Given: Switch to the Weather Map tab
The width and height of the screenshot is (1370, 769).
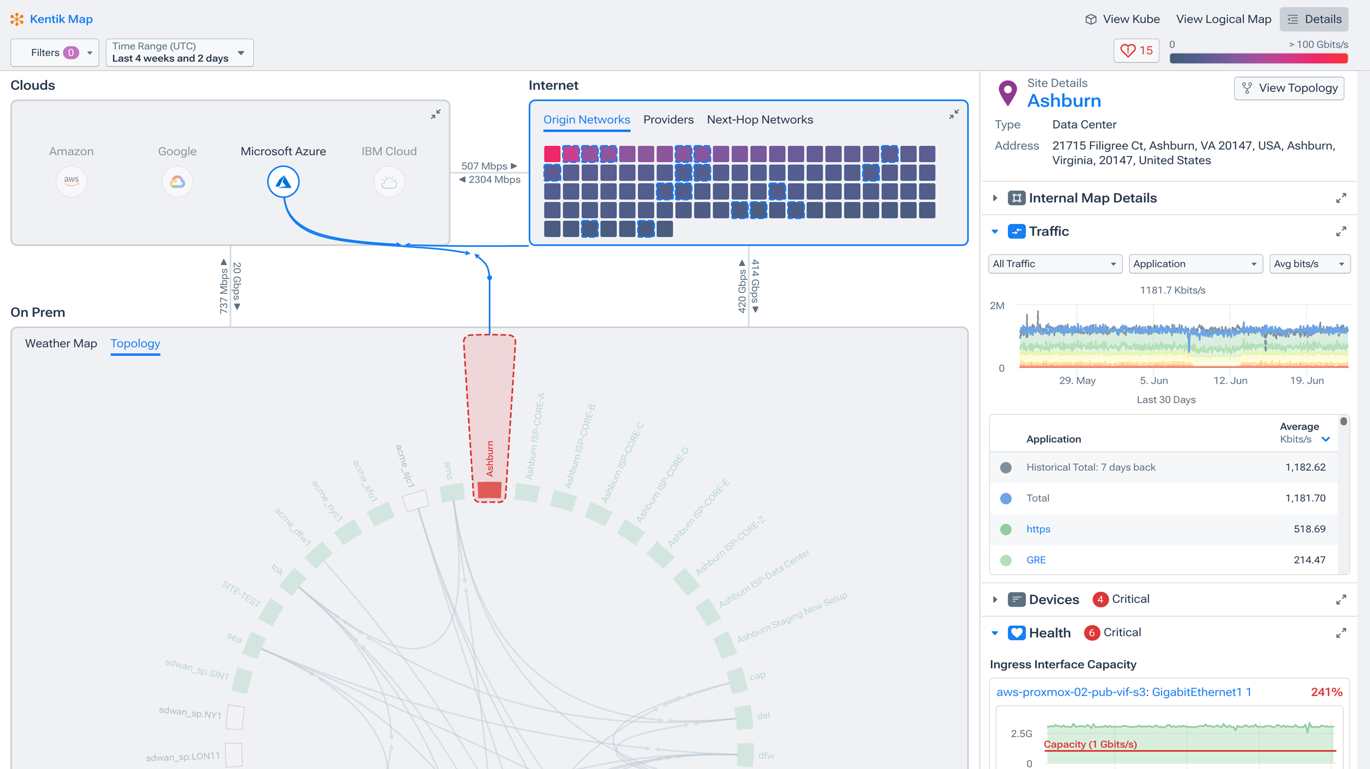Looking at the screenshot, I should click(61, 343).
